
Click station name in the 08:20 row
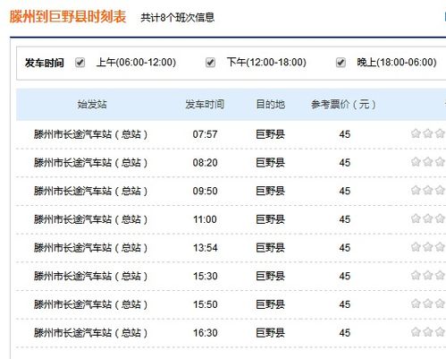click(x=90, y=163)
